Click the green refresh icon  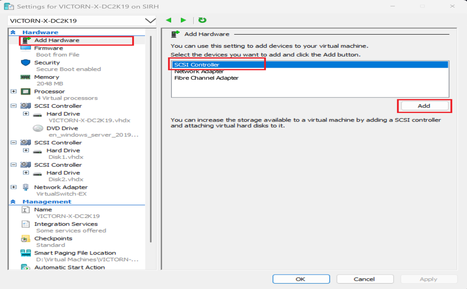coord(202,20)
